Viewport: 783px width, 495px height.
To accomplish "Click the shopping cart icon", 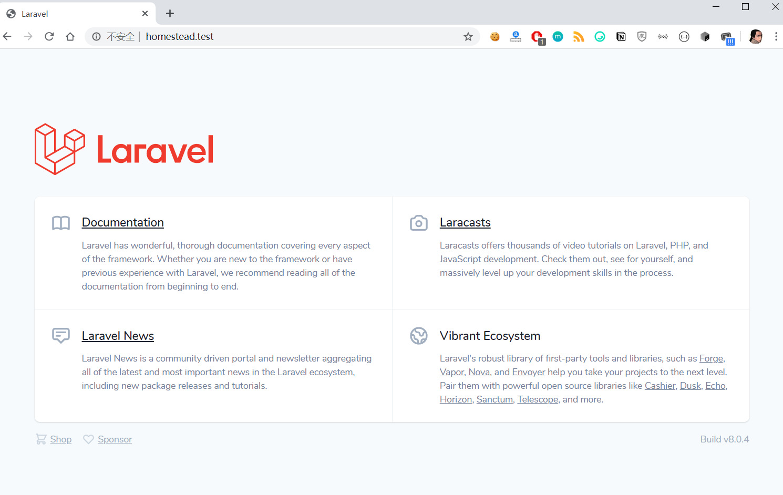I will coord(41,439).
